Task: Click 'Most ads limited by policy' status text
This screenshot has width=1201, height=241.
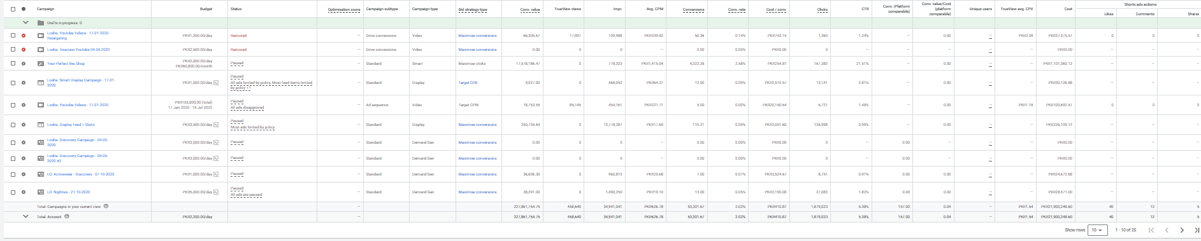Action: coord(252,128)
